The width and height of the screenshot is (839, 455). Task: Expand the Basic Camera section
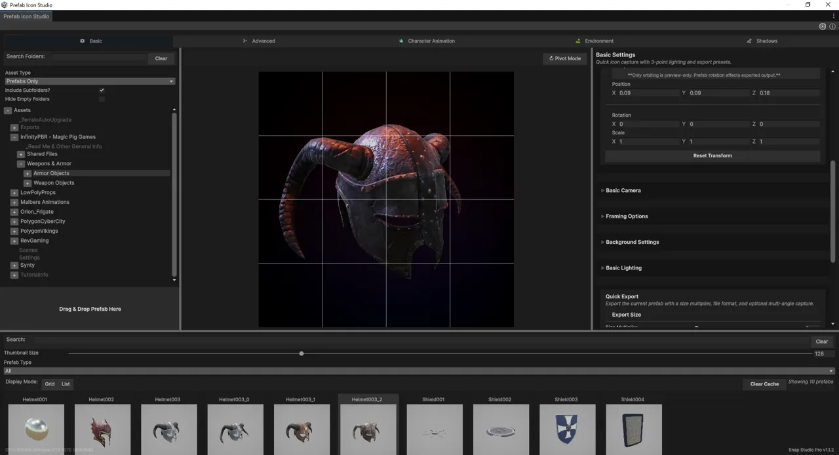click(x=623, y=190)
